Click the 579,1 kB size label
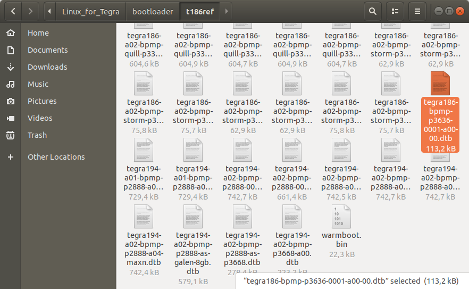The height and width of the screenshot is (289, 469). pyautogui.click(x=193, y=282)
